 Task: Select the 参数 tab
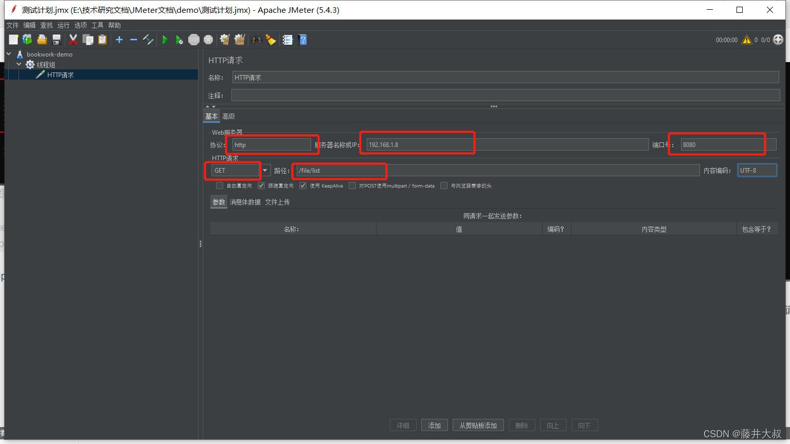(x=219, y=202)
